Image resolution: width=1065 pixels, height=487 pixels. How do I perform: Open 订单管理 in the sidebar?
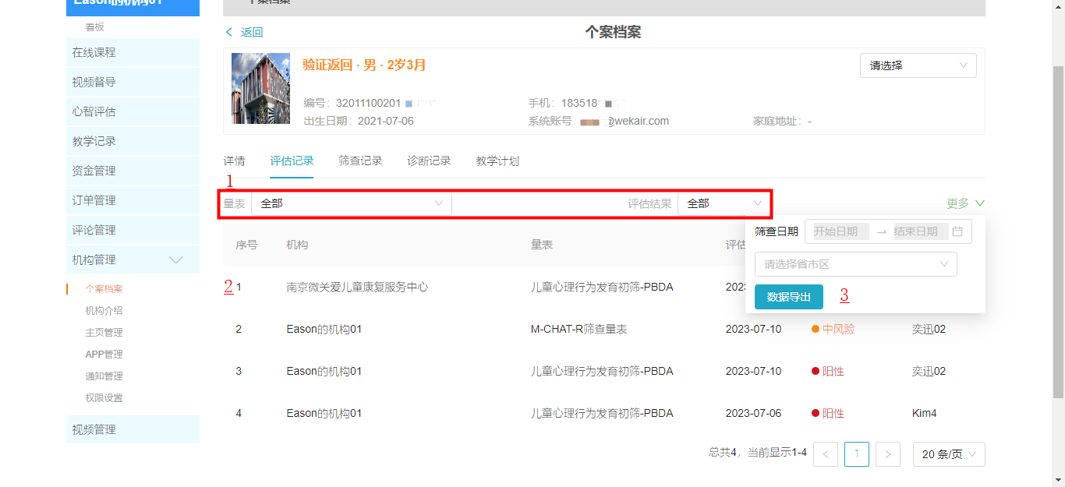tap(133, 200)
